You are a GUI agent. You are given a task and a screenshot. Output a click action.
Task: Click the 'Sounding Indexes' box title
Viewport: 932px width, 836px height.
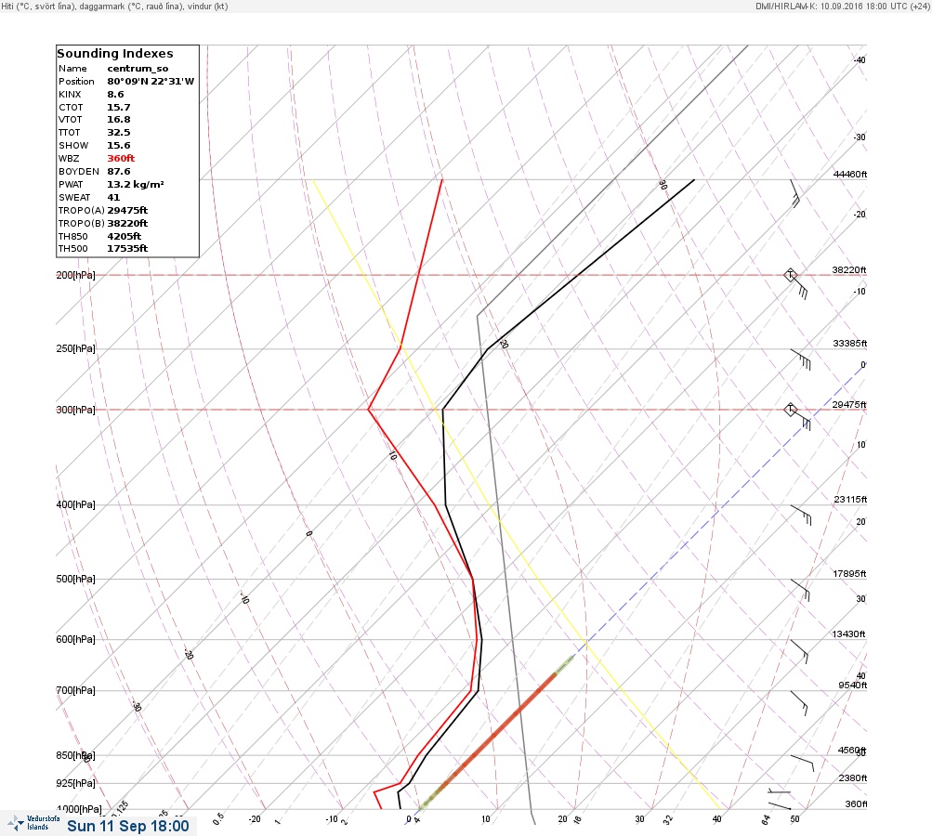point(115,54)
